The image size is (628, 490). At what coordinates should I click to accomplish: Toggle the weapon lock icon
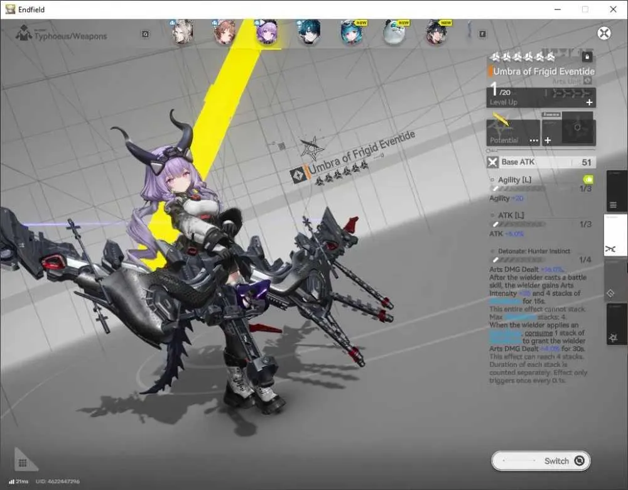pos(587,57)
